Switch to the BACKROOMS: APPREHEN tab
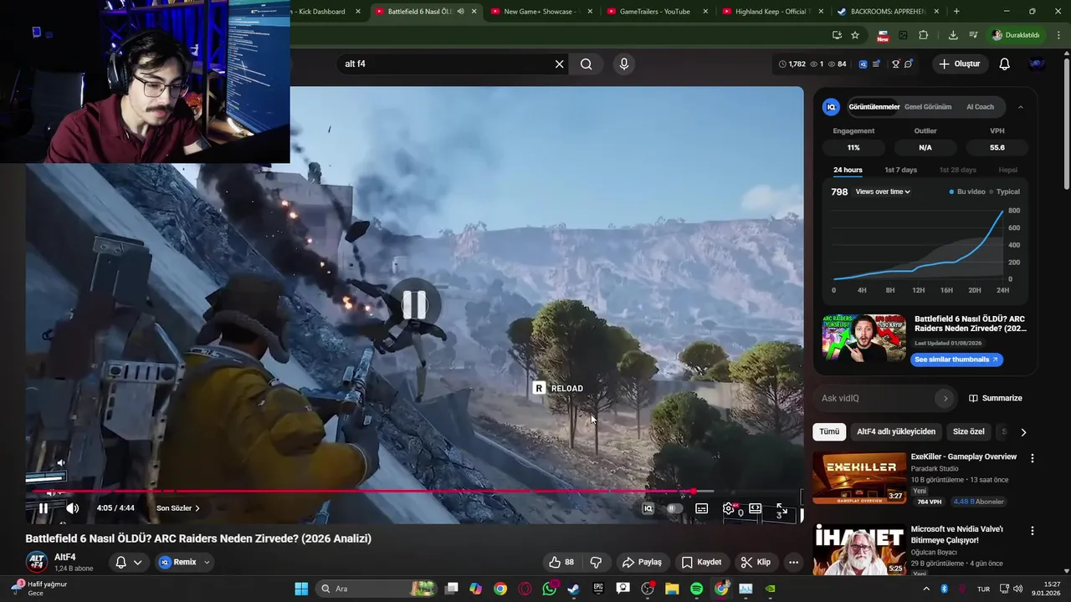The image size is (1071, 602). (887, 12)
